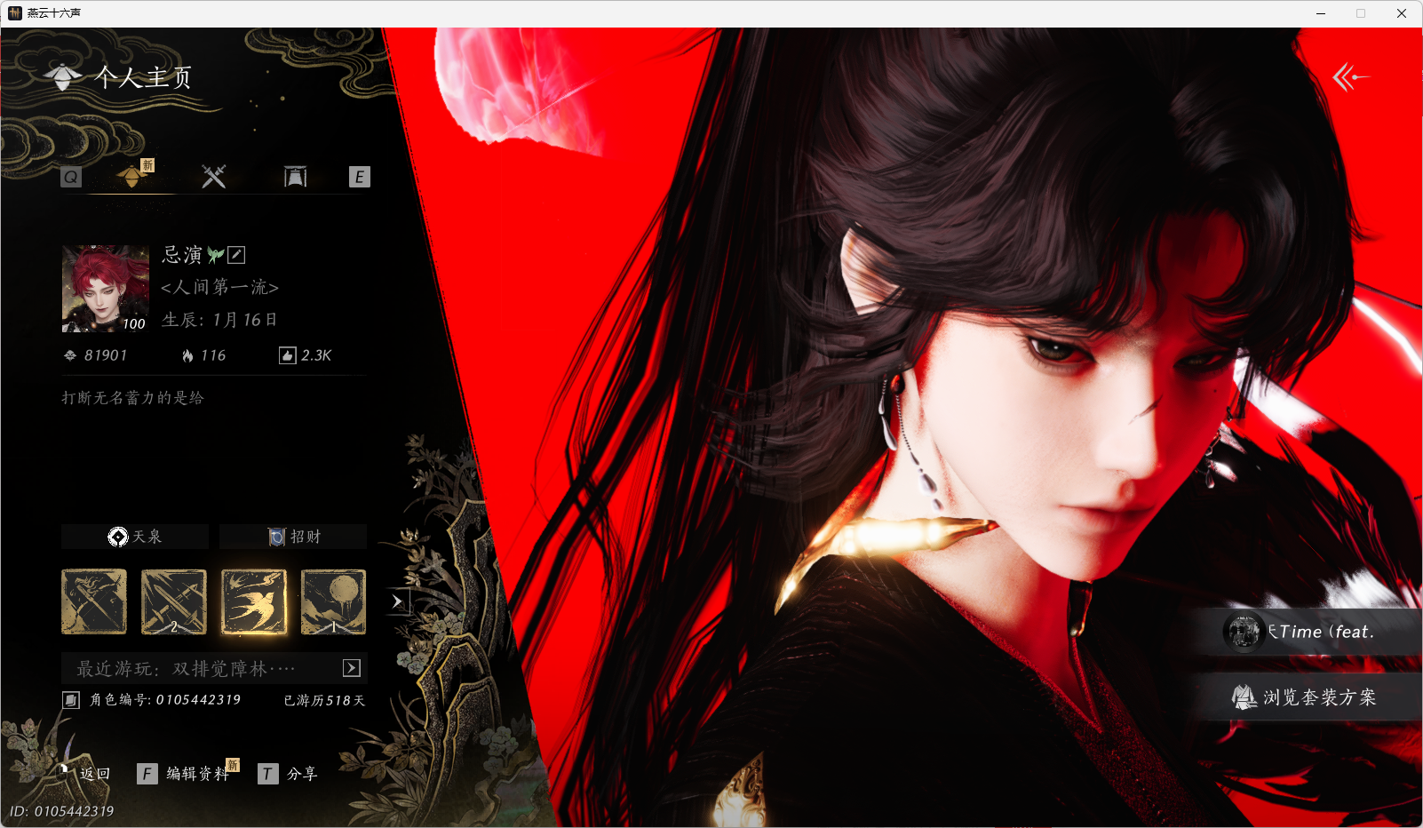The image size is (1423, 828).
Task: Click the F key icon for editing profile
Action: (147, 774)
